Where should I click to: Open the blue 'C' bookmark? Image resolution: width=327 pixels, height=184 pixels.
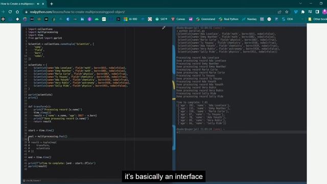[x=68, y=19]
